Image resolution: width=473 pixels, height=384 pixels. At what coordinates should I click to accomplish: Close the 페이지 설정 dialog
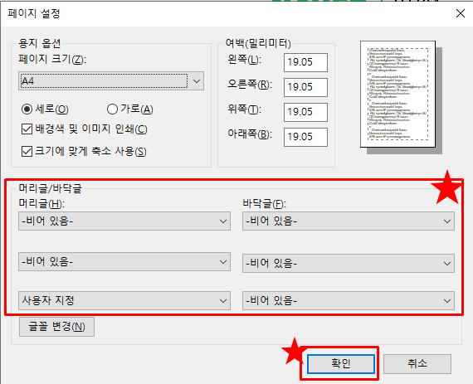click(x=461, y=13)
